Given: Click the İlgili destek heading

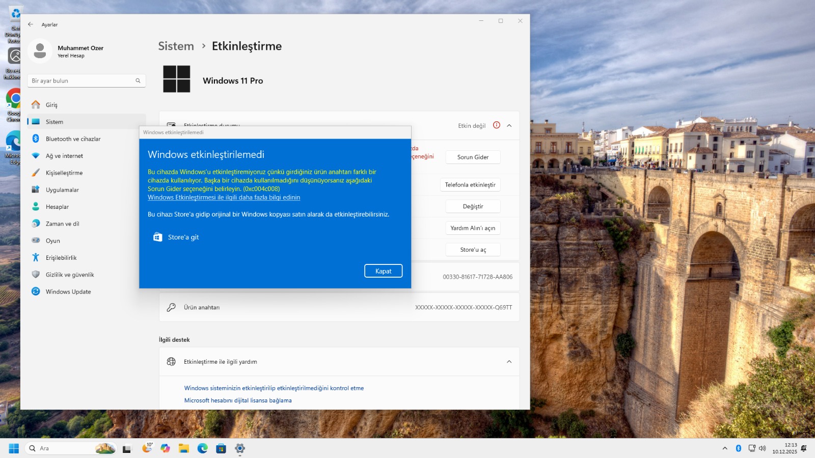Looking at the screenshot, I should click(174, 340).
